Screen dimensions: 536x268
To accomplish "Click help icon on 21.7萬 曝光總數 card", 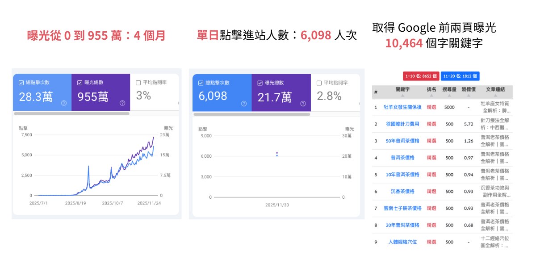I will point(303,104).
